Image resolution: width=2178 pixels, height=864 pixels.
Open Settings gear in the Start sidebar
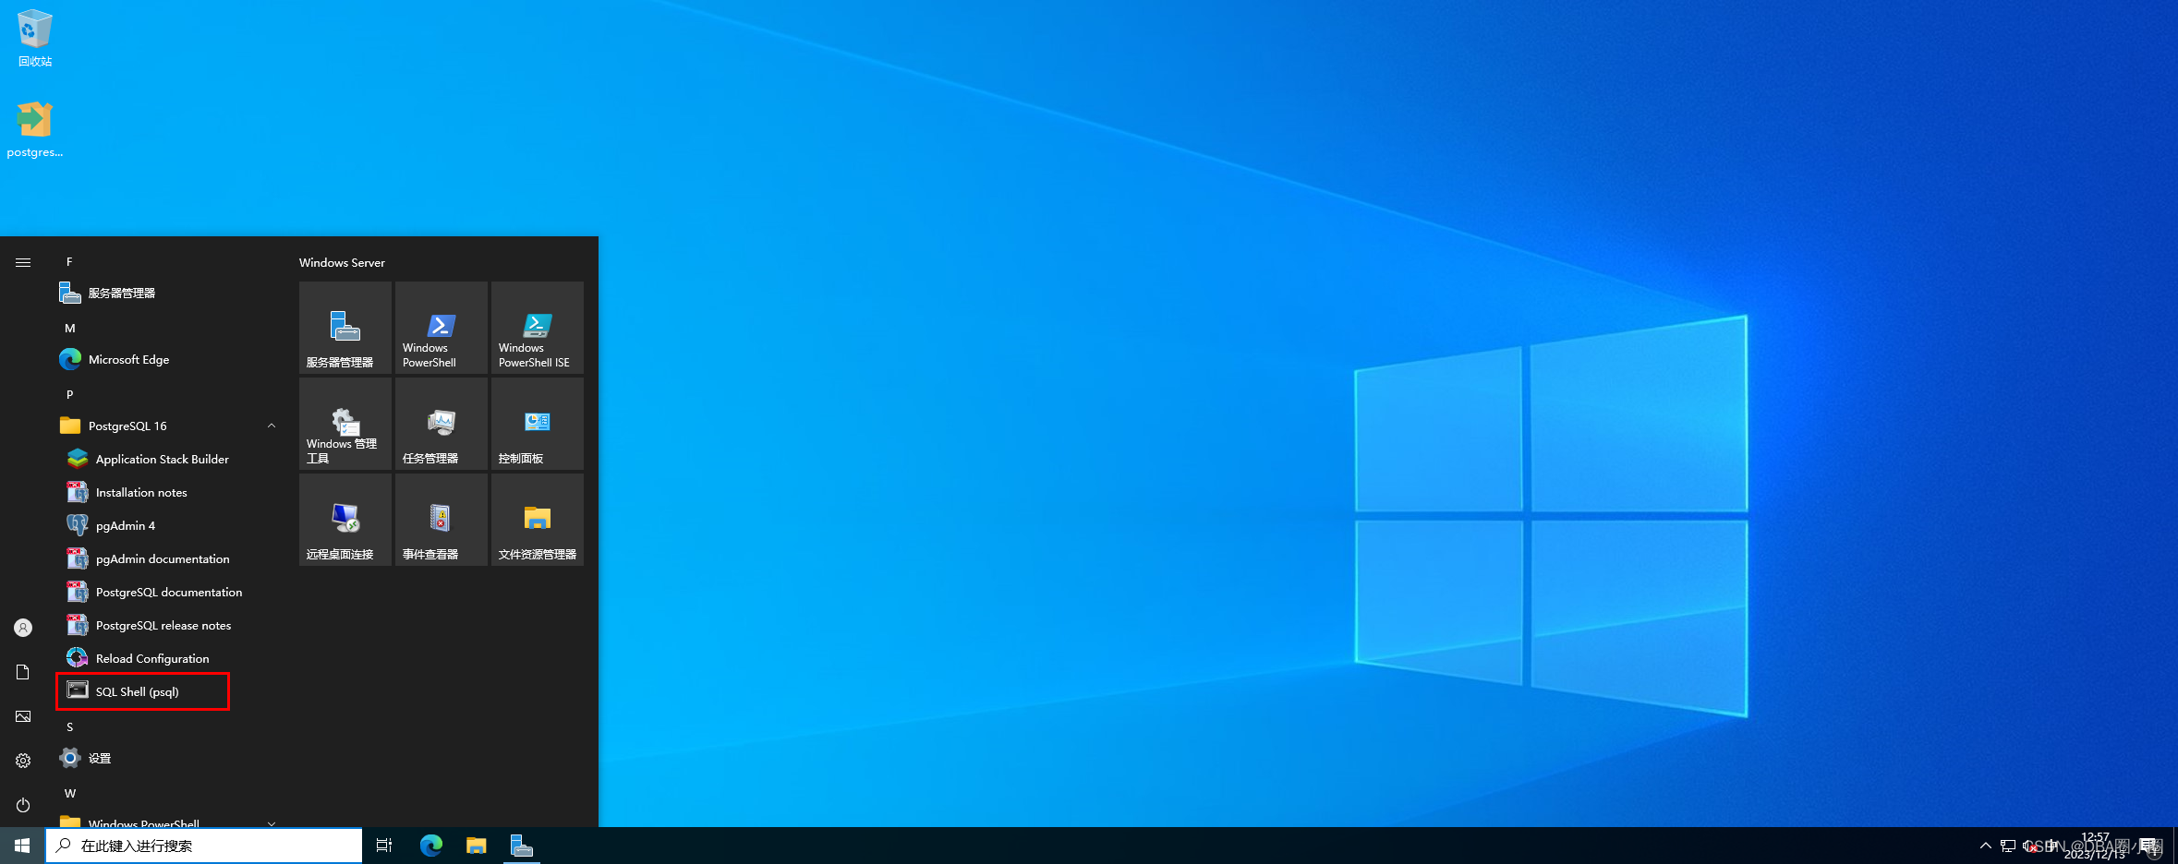23,761
